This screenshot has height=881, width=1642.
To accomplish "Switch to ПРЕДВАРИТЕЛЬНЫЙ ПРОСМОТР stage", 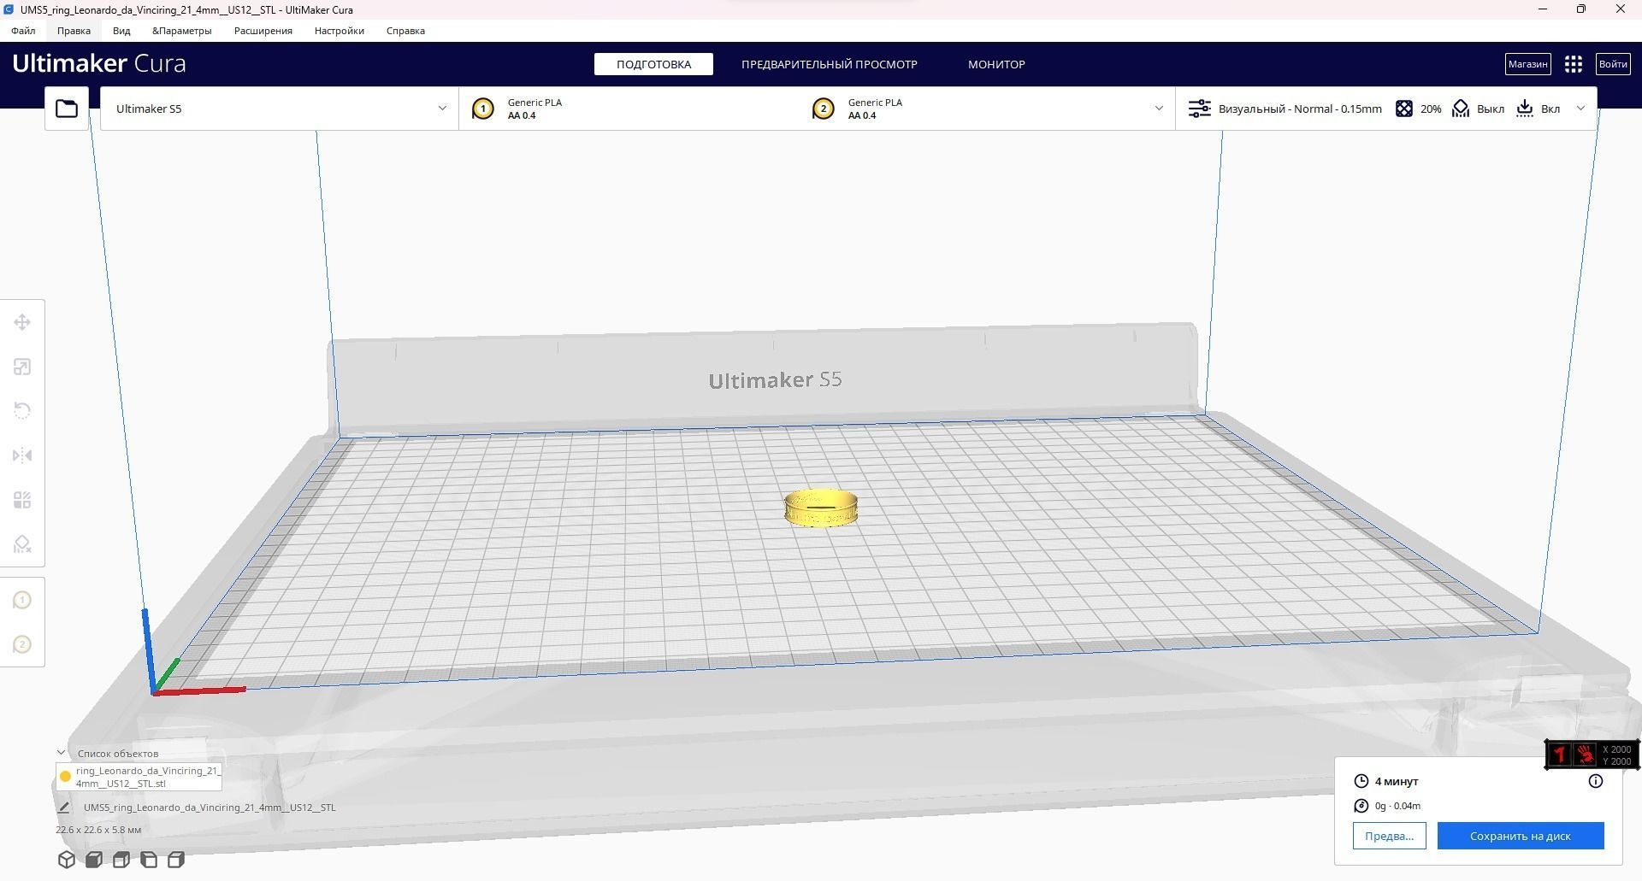I will [830, 64].
